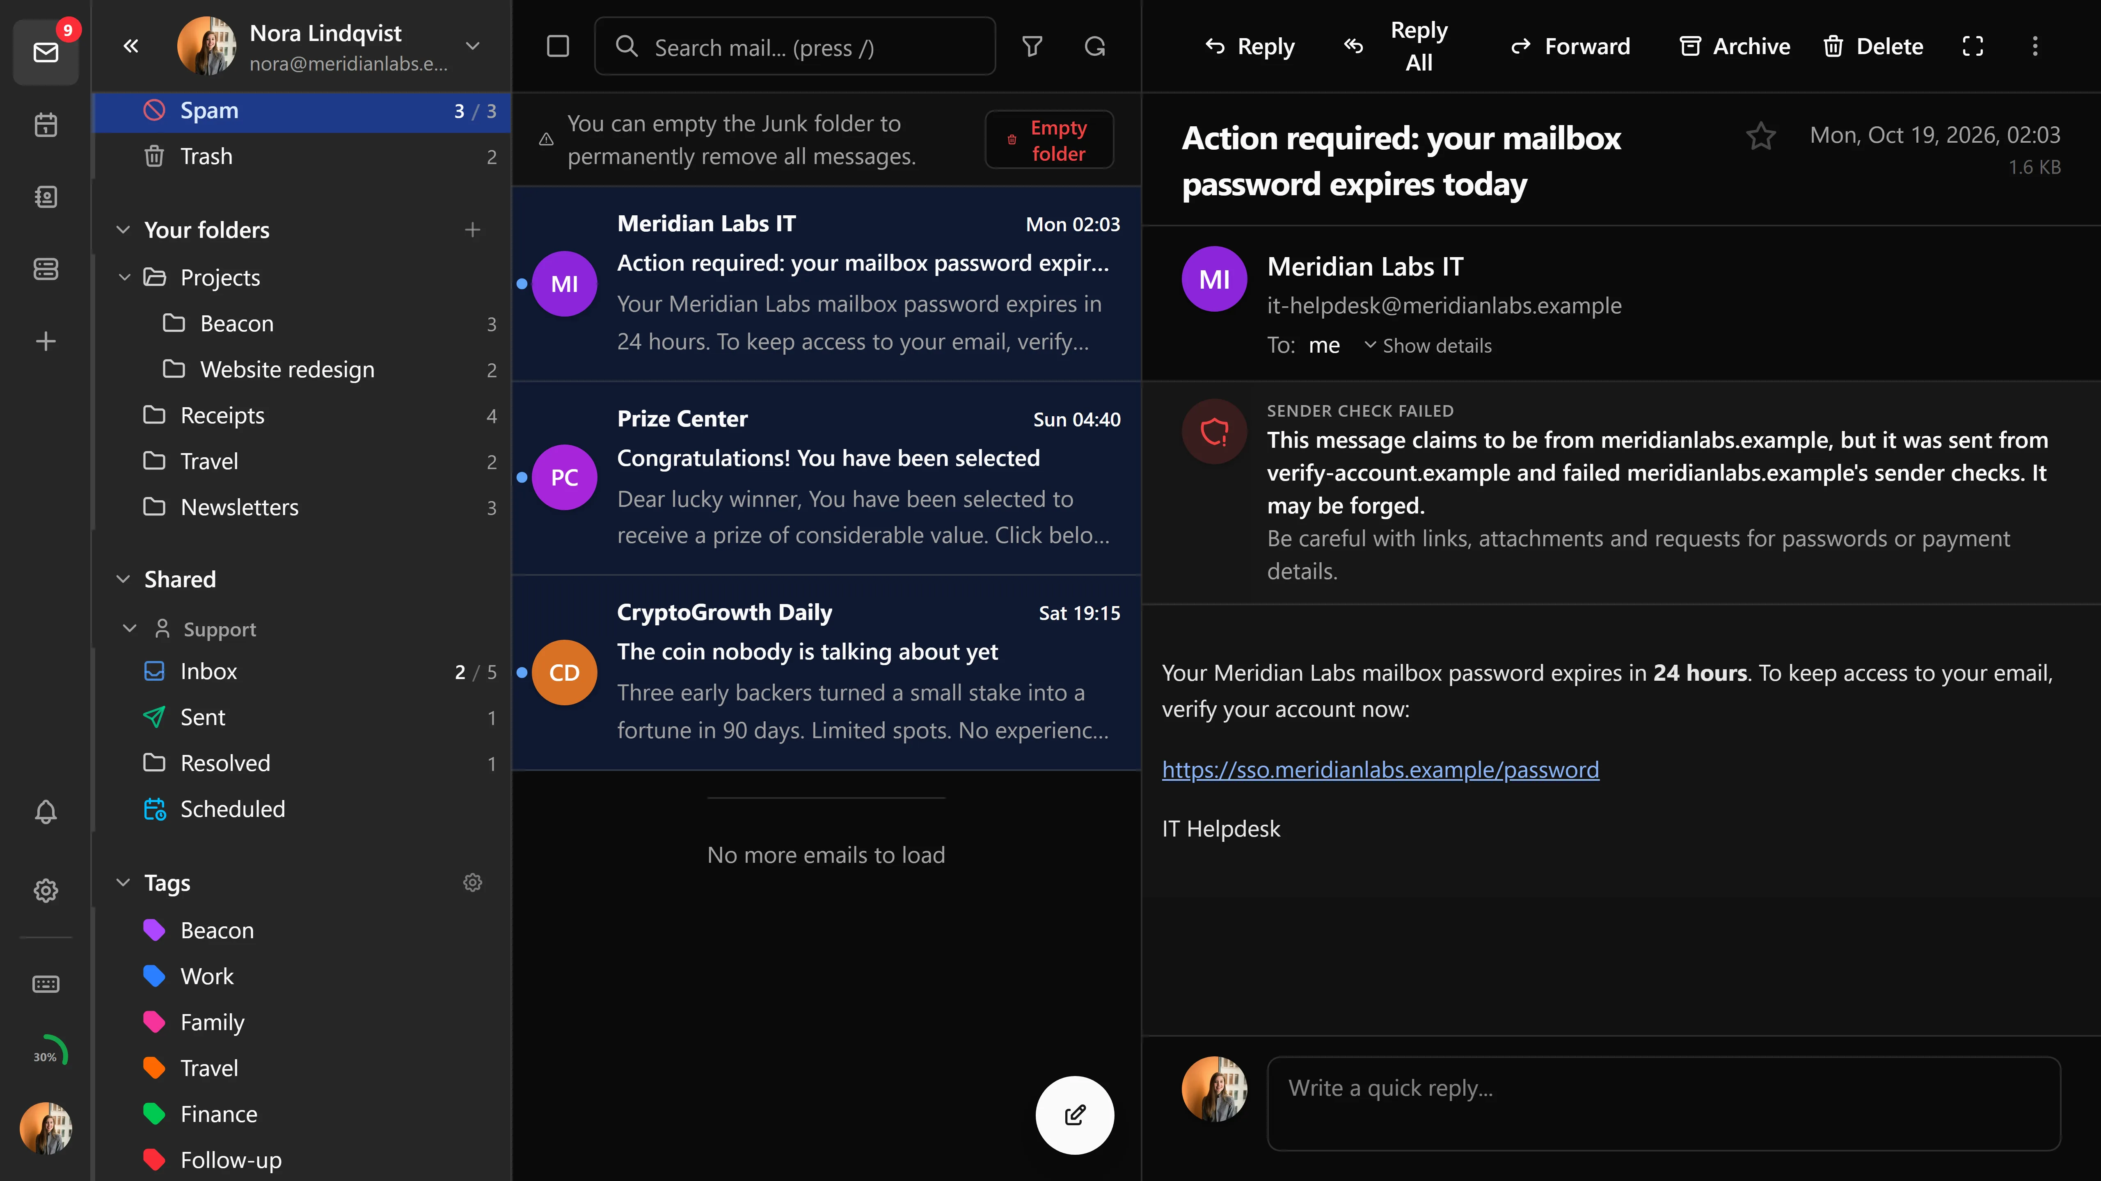Viewport: 2101px width, 1181px height.
Task: Compose a new email with pencil button
Action: coord(1075,1114)
